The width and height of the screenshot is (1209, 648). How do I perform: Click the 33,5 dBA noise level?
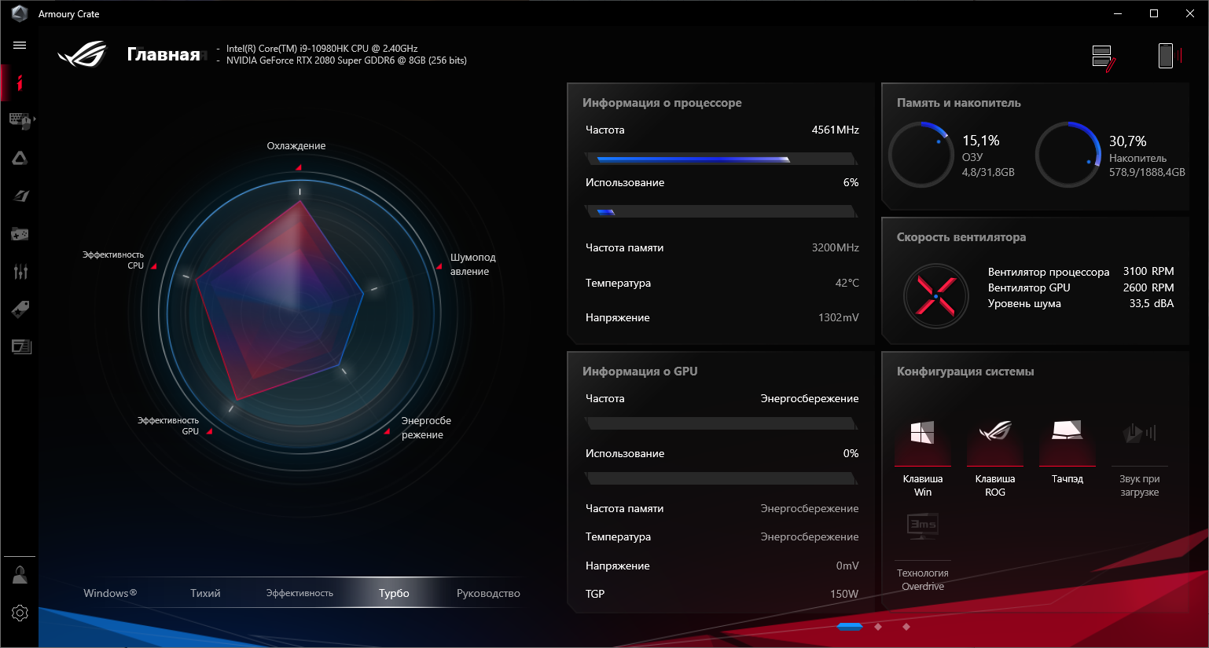[x=1152, y=303]
